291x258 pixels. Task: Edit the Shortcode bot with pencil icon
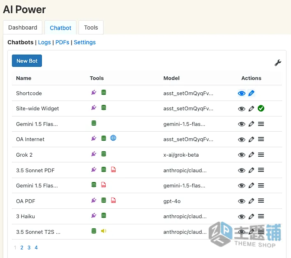point(251,93)
